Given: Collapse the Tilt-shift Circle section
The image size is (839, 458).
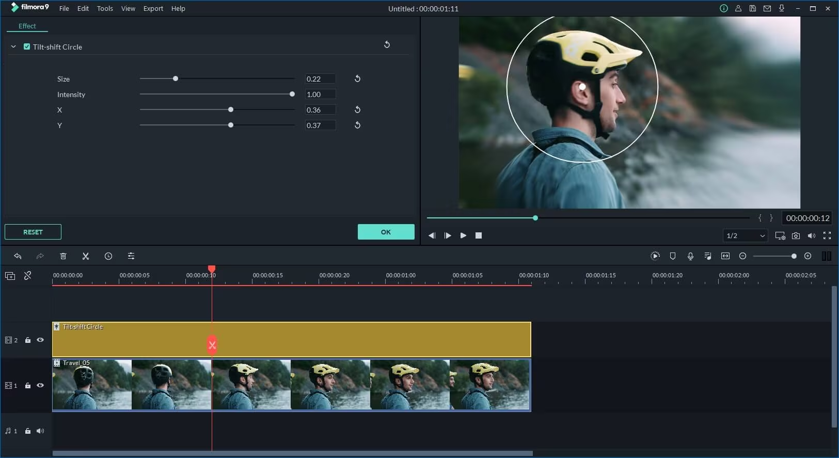Looking at the screenshot, I should point(13,46).
